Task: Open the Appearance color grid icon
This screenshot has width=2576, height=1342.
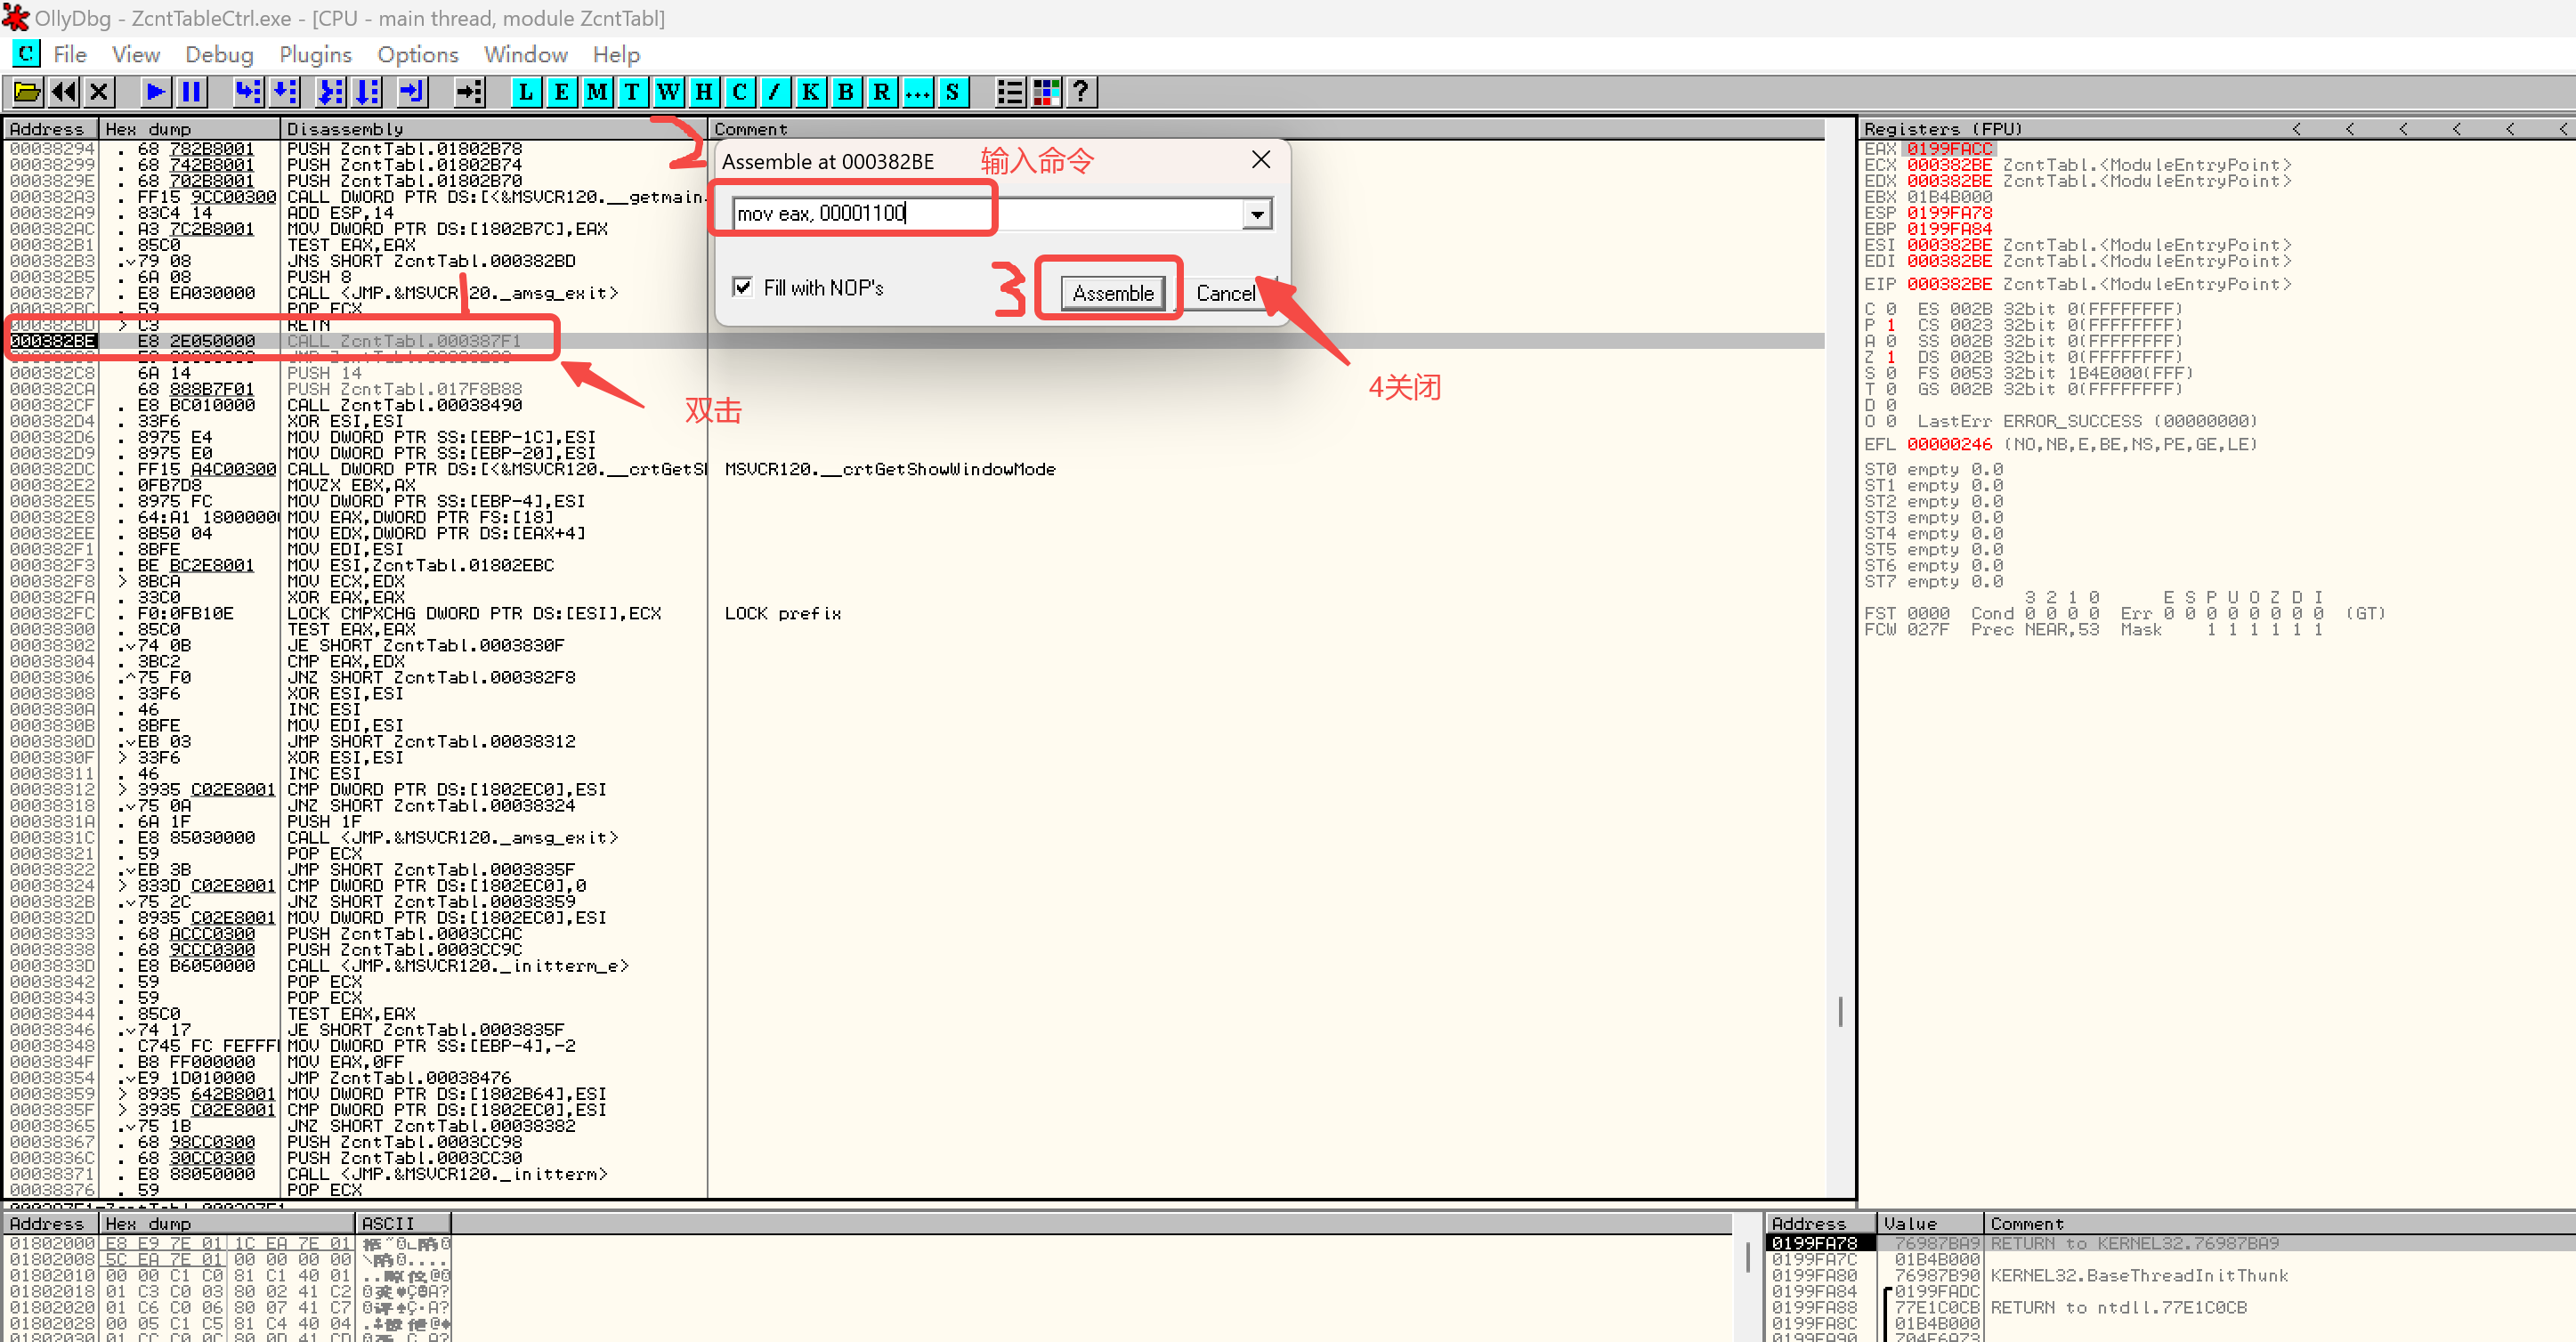Action: click(x=1046, y=92)
